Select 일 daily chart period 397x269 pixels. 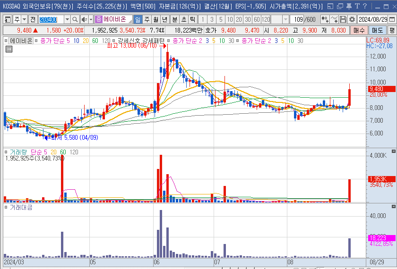pyautogui.click(x=138, y=19)
